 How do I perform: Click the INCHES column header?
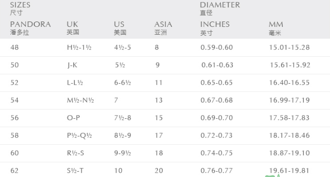point(215,28)
